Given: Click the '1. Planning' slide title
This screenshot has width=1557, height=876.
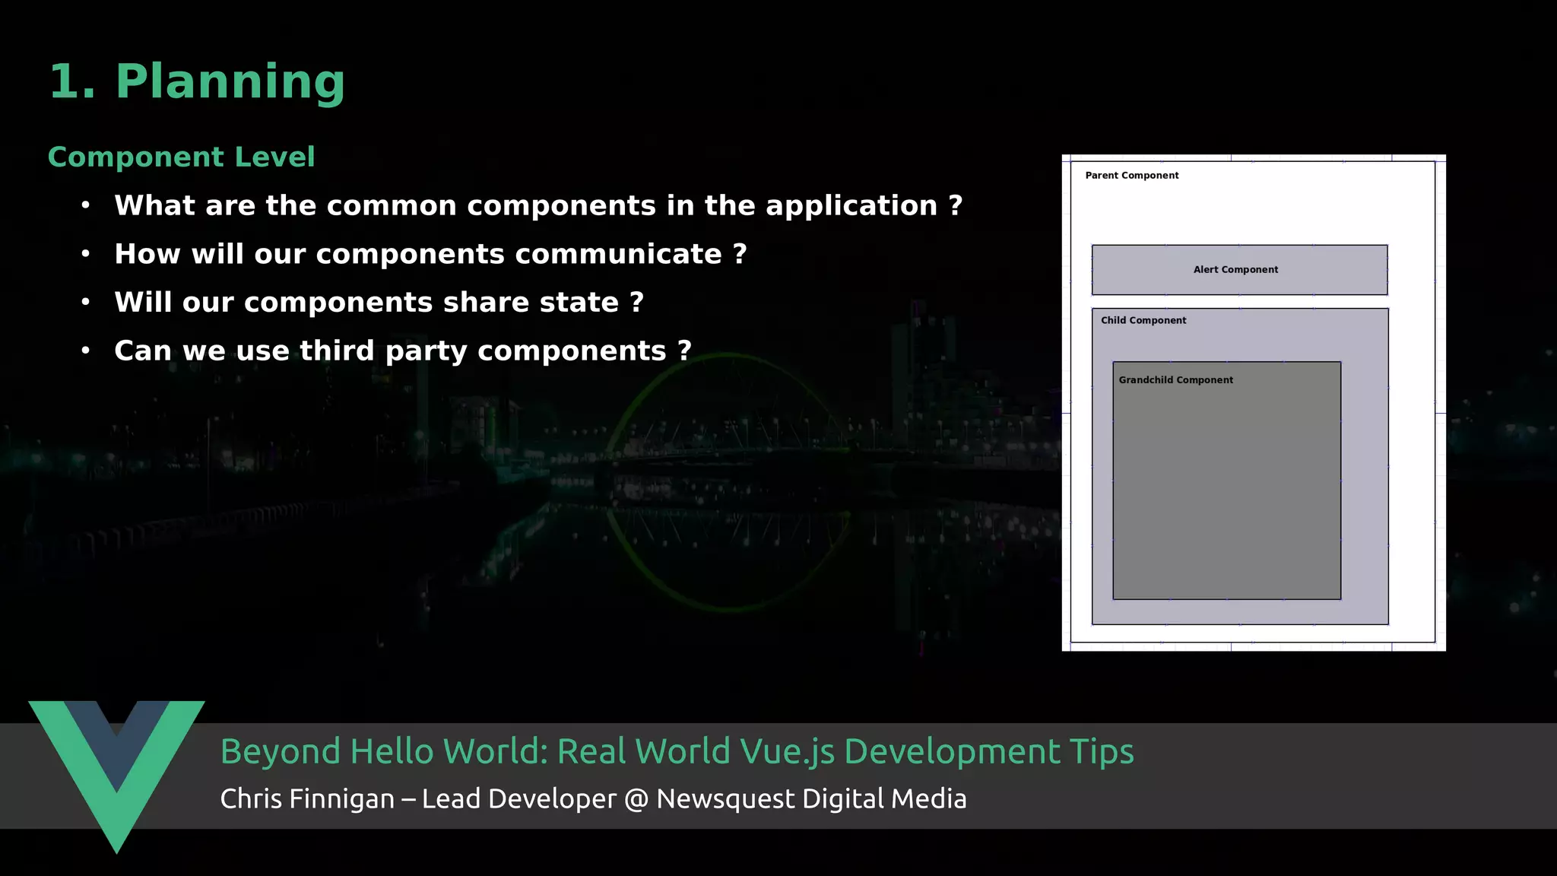Looking at the screenshot, I should click(x=197, y=81).
